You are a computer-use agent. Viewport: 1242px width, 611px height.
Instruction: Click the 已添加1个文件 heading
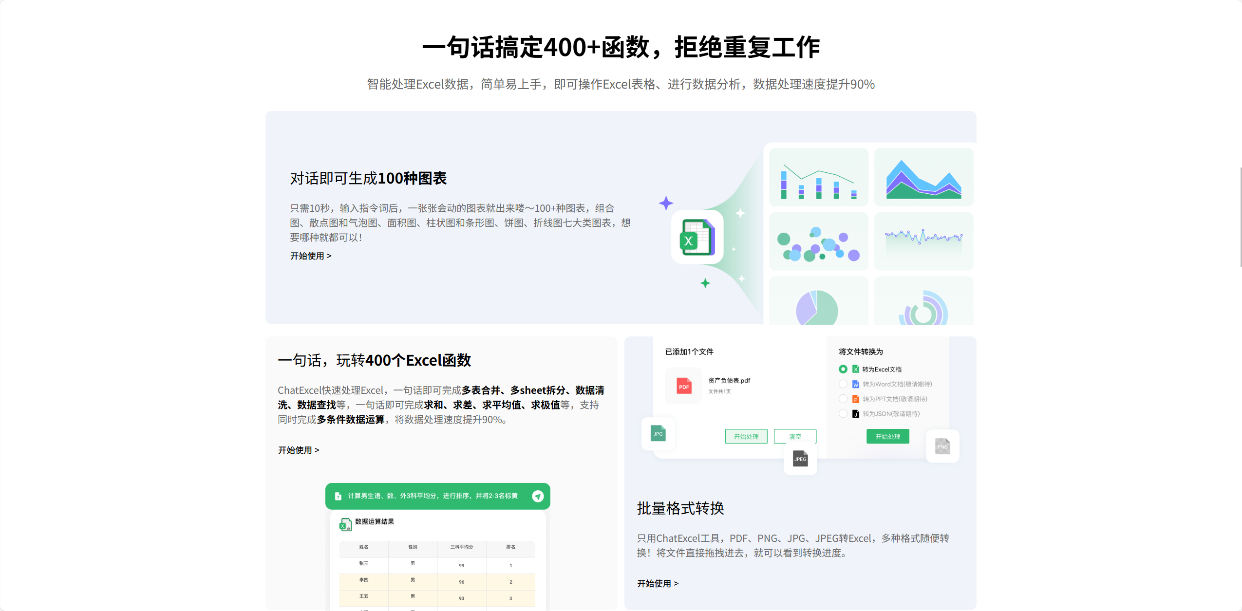[x=689, y=352]
